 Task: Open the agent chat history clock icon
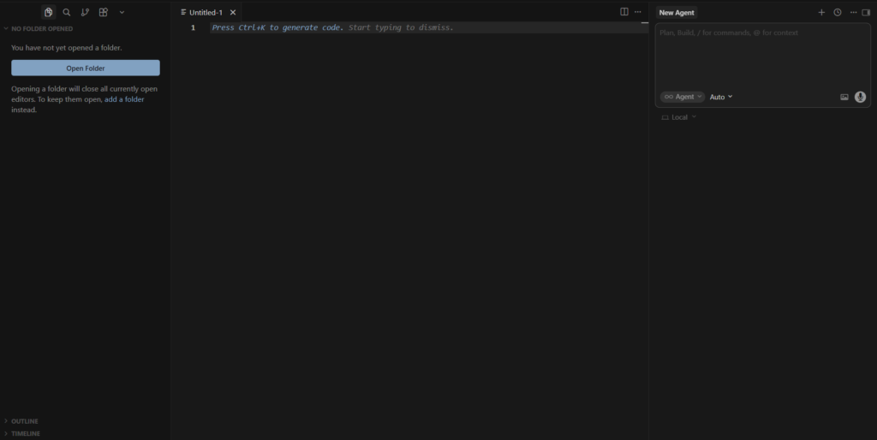838,13
